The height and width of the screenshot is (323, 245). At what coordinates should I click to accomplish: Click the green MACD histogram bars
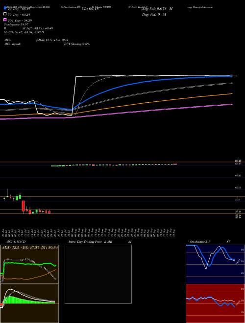click(14, 300)
